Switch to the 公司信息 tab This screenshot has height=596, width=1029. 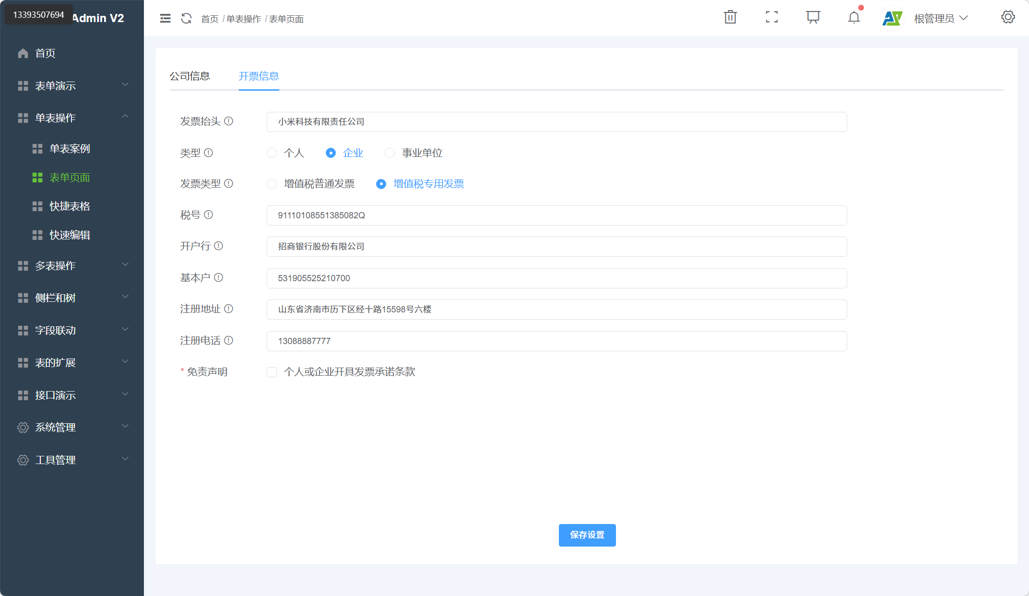[x=191, y=76]
